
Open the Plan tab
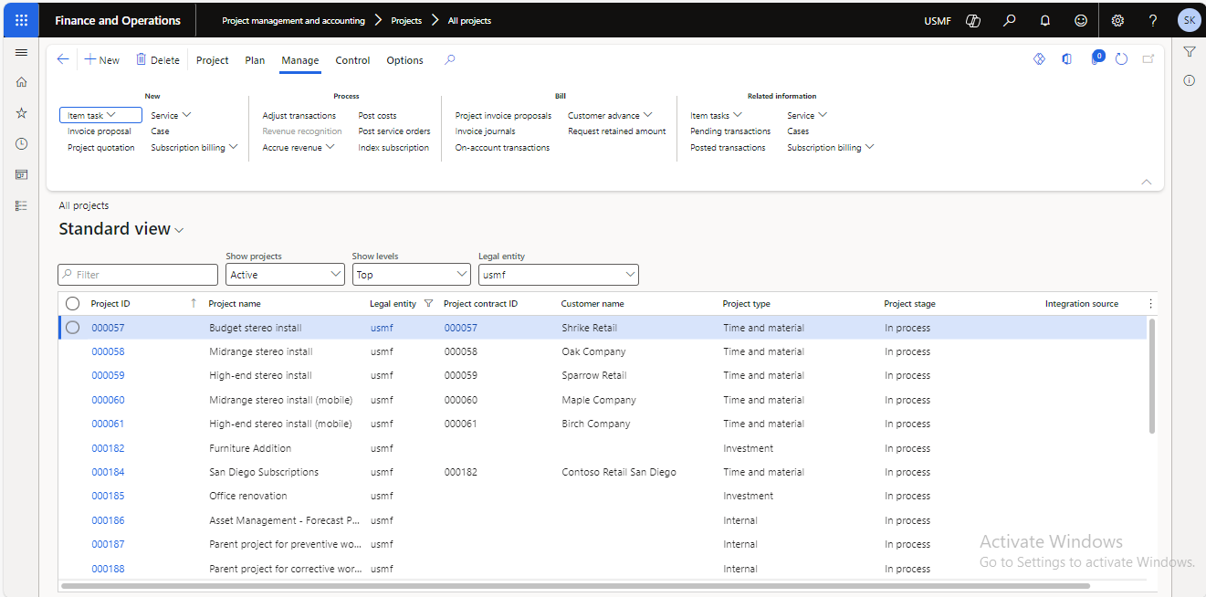tap(255, 60)
